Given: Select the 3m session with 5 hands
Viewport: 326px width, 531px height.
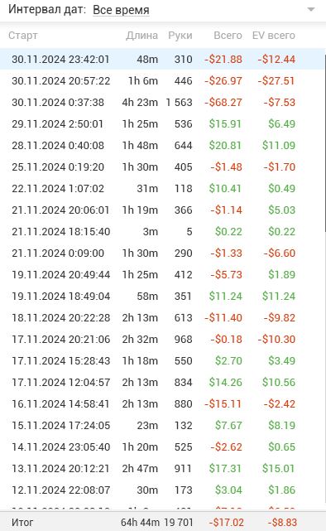Looking at the screenshot, I should point(162,232).
